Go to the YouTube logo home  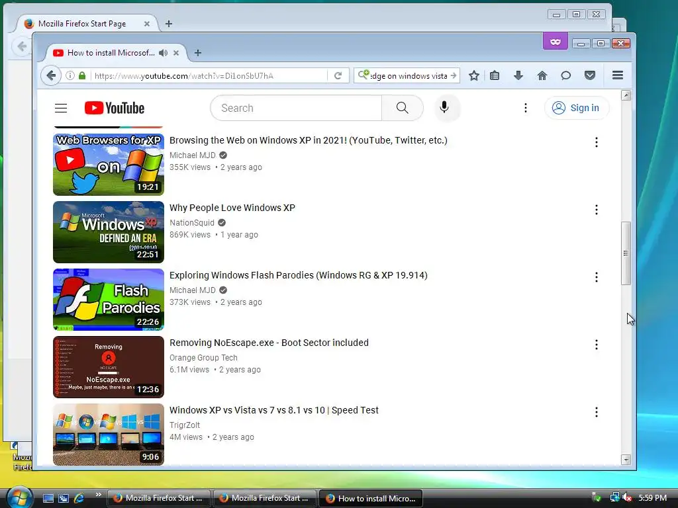[x=115, y=108]
